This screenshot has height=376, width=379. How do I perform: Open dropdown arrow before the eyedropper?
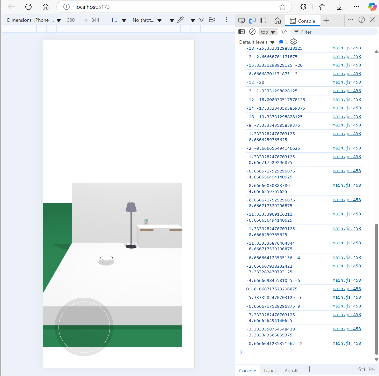point(172,20)
